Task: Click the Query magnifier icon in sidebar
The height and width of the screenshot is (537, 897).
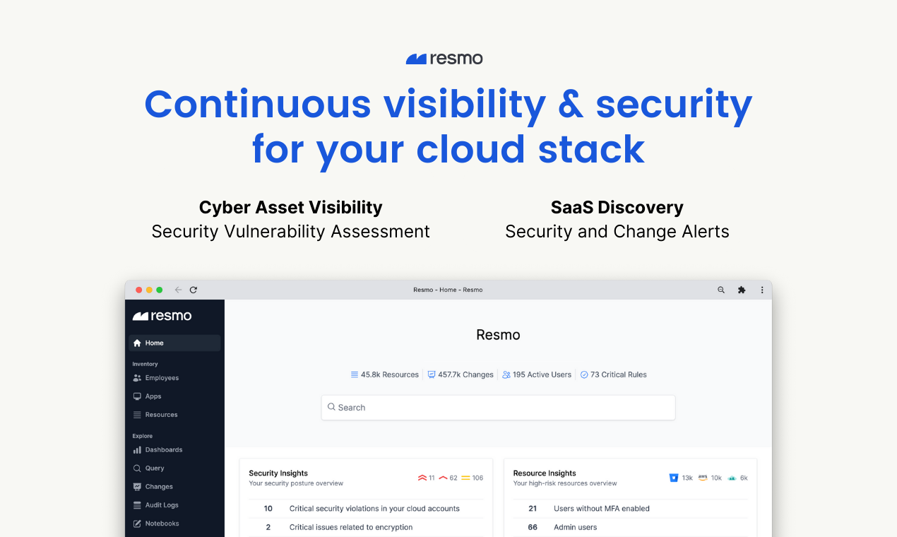Action: click(137, 468)
